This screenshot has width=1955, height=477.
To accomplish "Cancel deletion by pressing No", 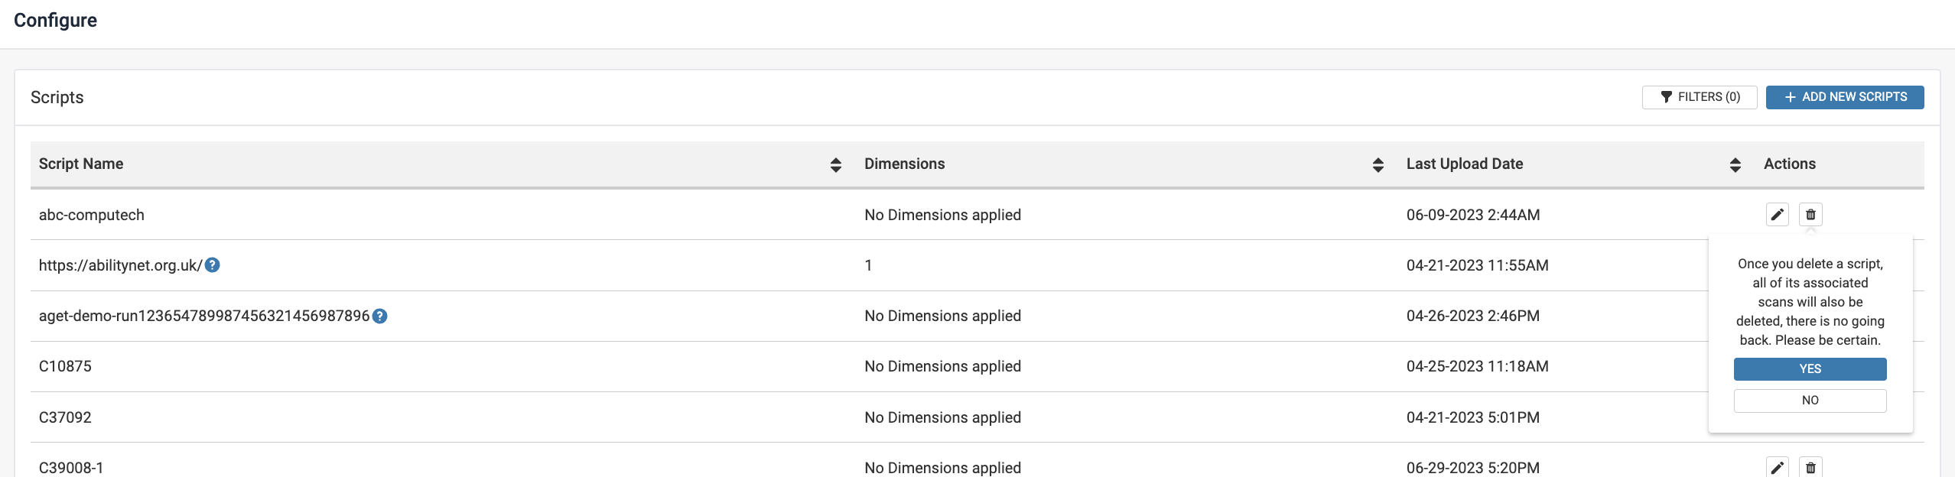I will [1810, 401].
